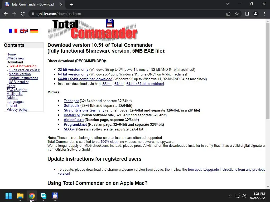The height and width of the screenshot is (202, 270).
Task: Show hidden system tray icons
Action: coord(230,196)
